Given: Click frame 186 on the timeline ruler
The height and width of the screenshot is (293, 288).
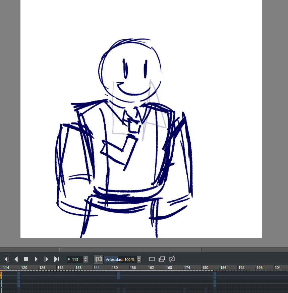Looking at the screenshot, I should point(223,268).
